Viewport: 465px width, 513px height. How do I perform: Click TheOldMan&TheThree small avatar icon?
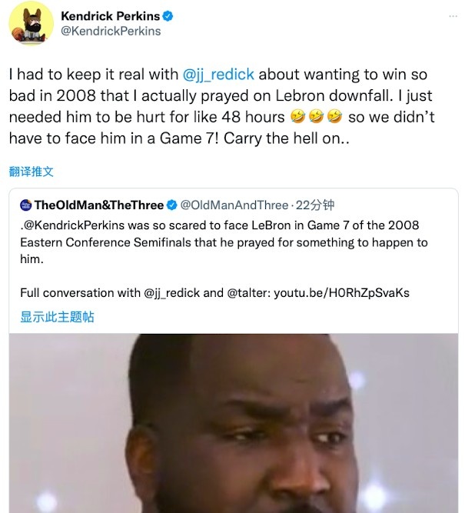click(x=26, y=205)
